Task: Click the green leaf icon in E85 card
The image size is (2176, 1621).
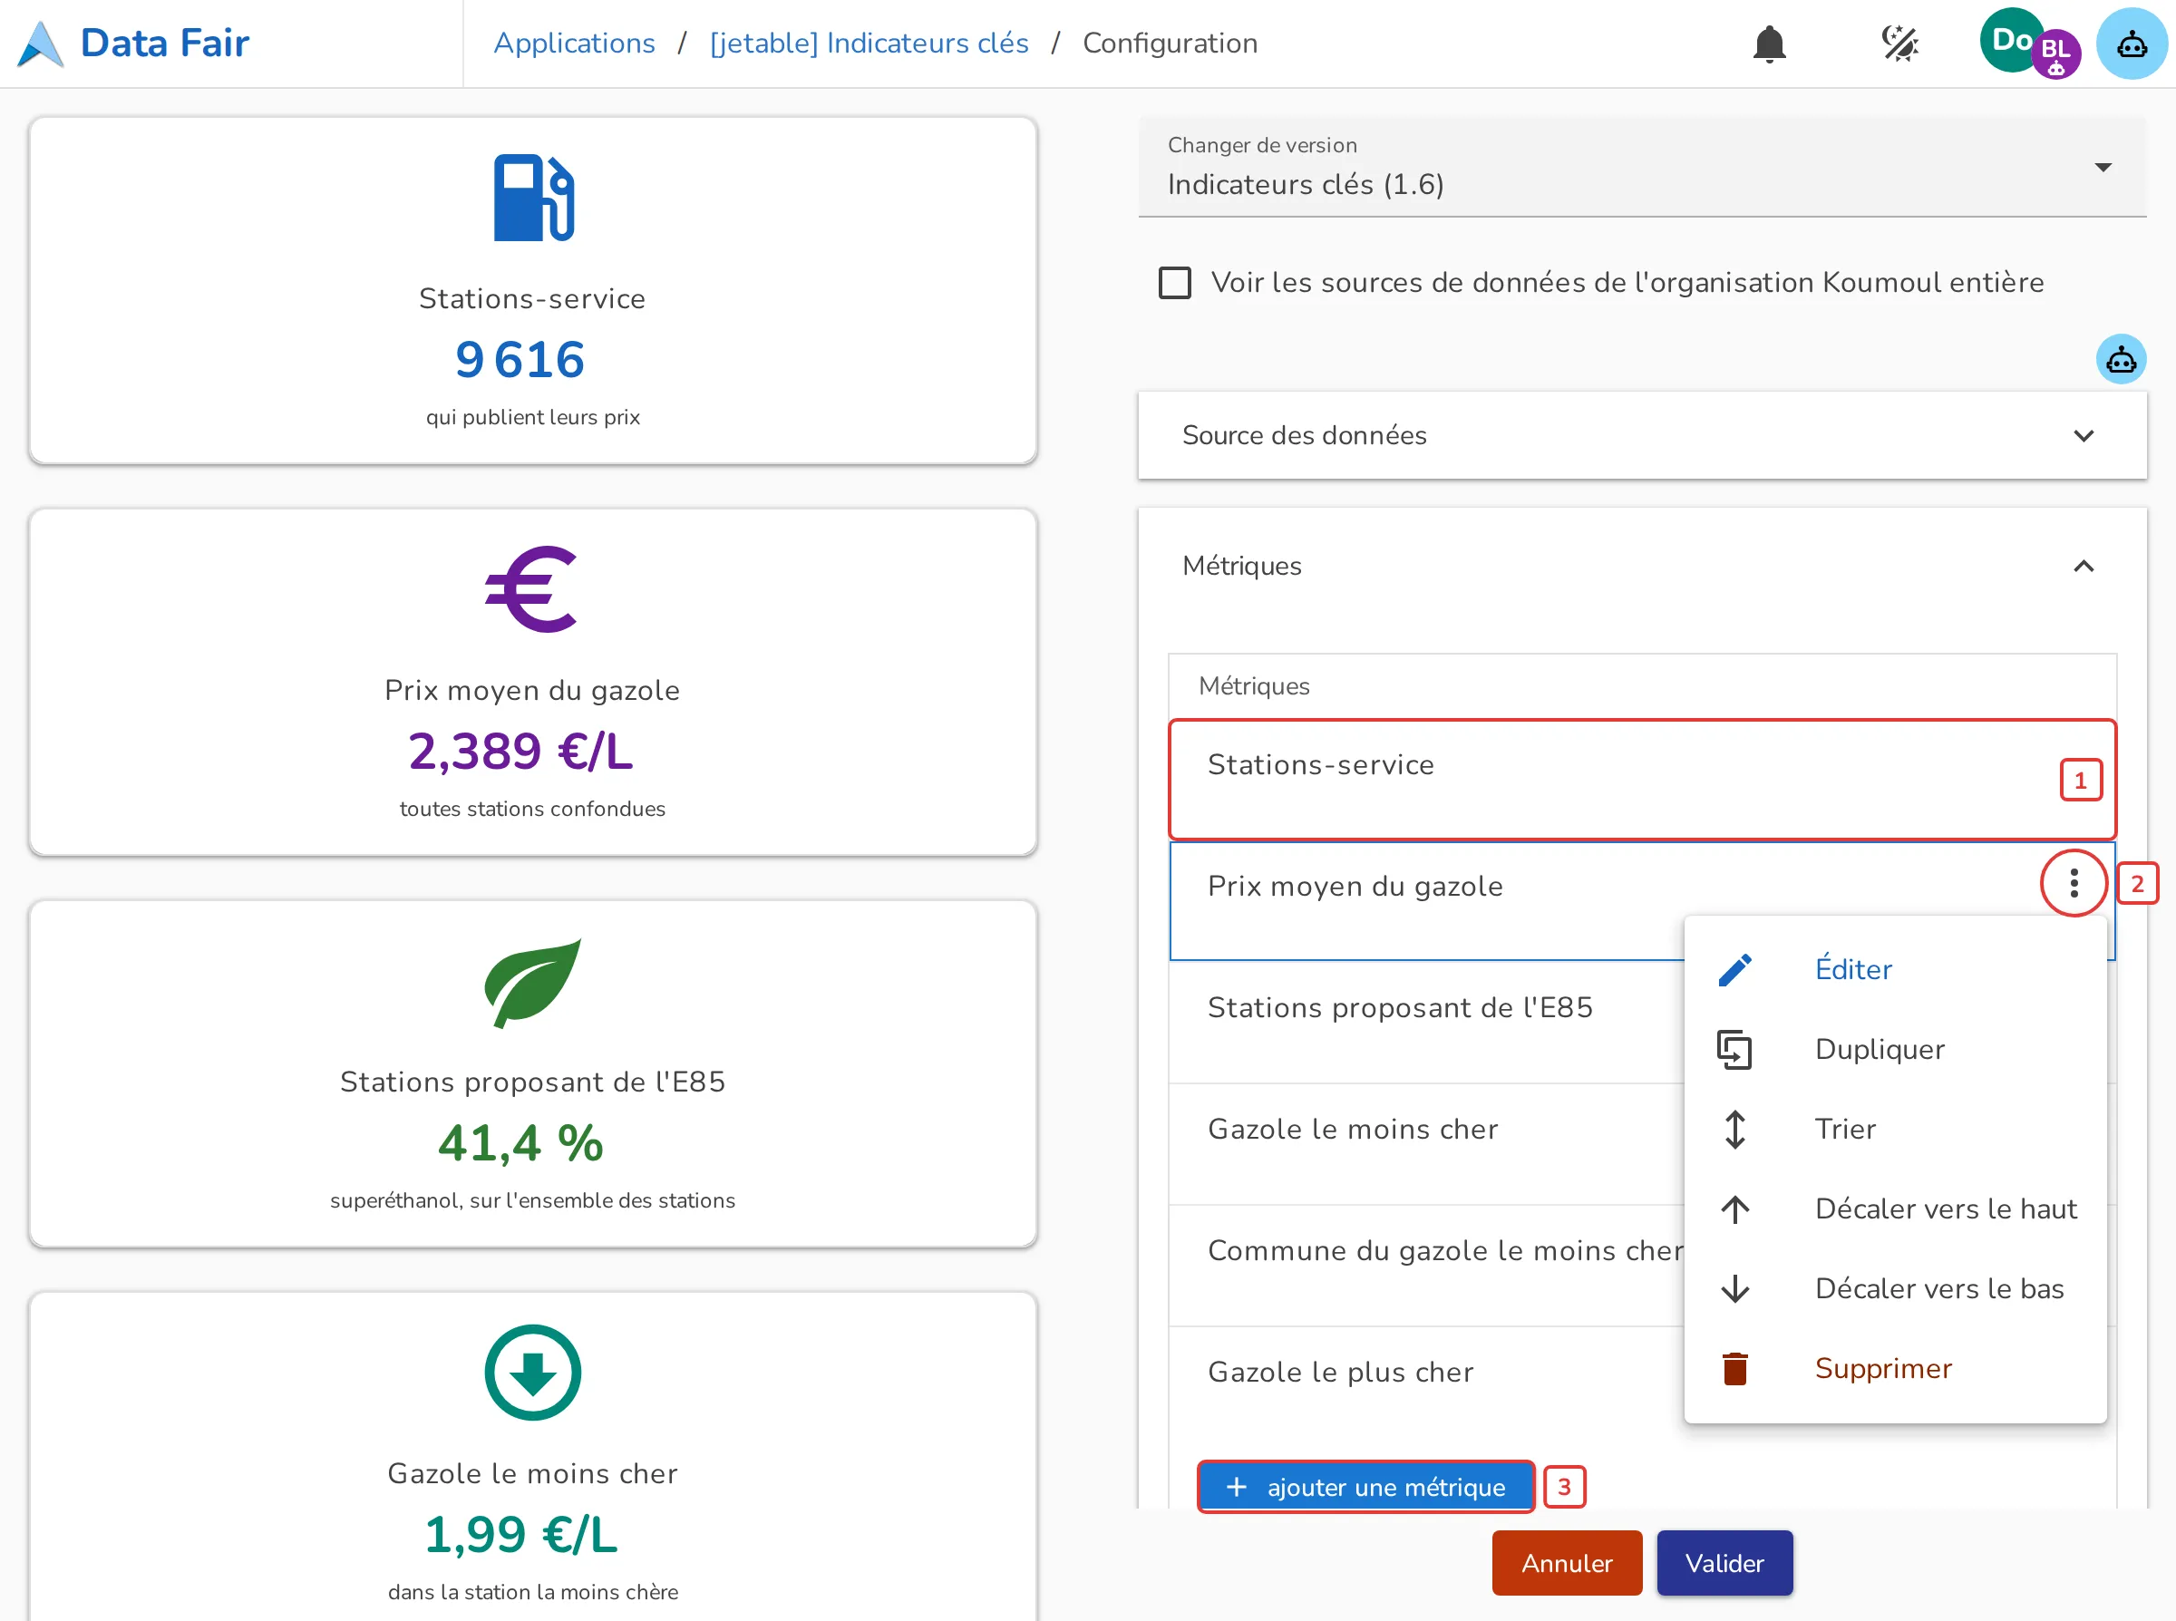Action: [x=533, y=983]
